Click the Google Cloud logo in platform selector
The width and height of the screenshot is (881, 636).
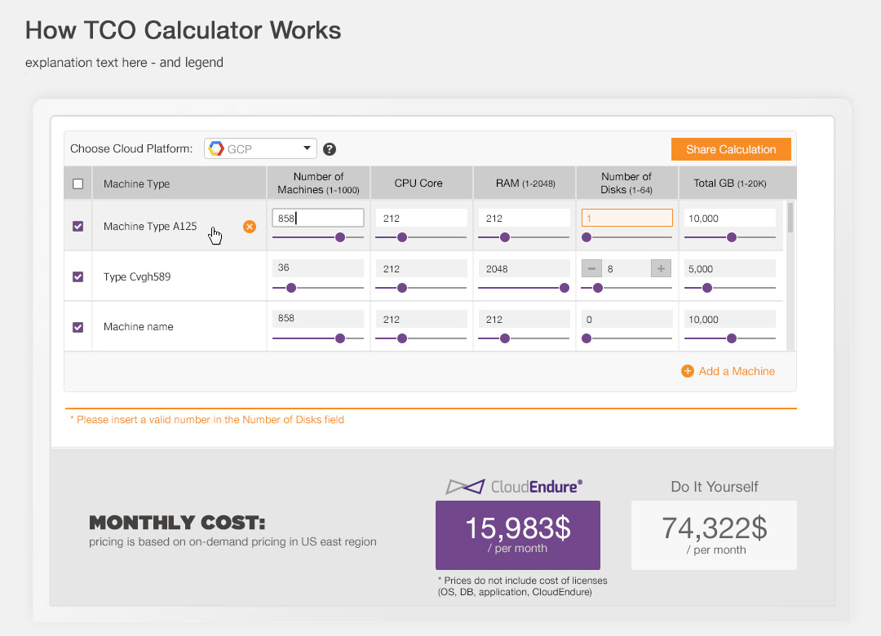[216, 149]
